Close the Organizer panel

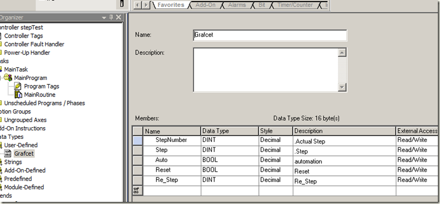pos(119,17)
